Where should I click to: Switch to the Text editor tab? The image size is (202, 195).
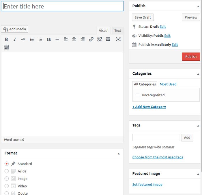click(x=118, y=31)
